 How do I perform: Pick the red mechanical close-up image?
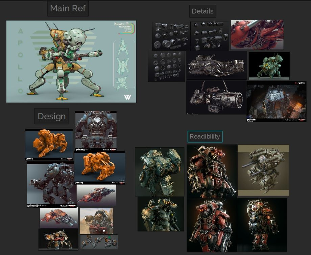point(257,34)
